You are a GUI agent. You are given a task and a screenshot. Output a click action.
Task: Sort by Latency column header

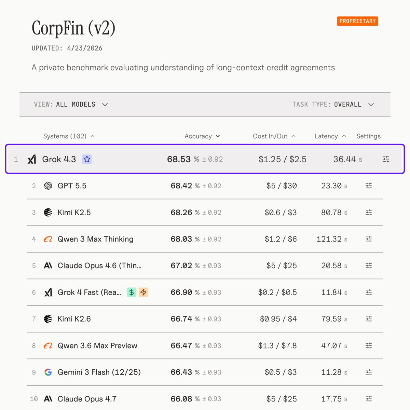click(x=330, y=136)
